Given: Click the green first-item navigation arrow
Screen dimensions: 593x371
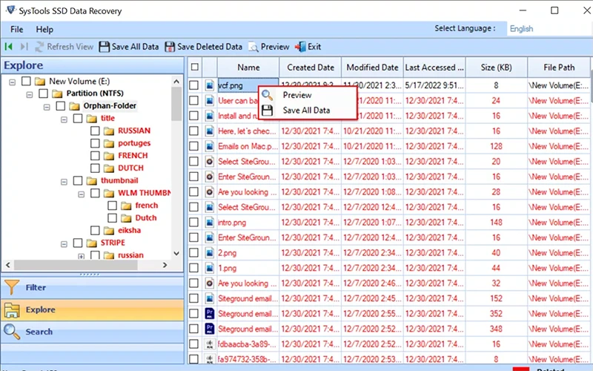Looking at the screenshot, I should 8,47.
